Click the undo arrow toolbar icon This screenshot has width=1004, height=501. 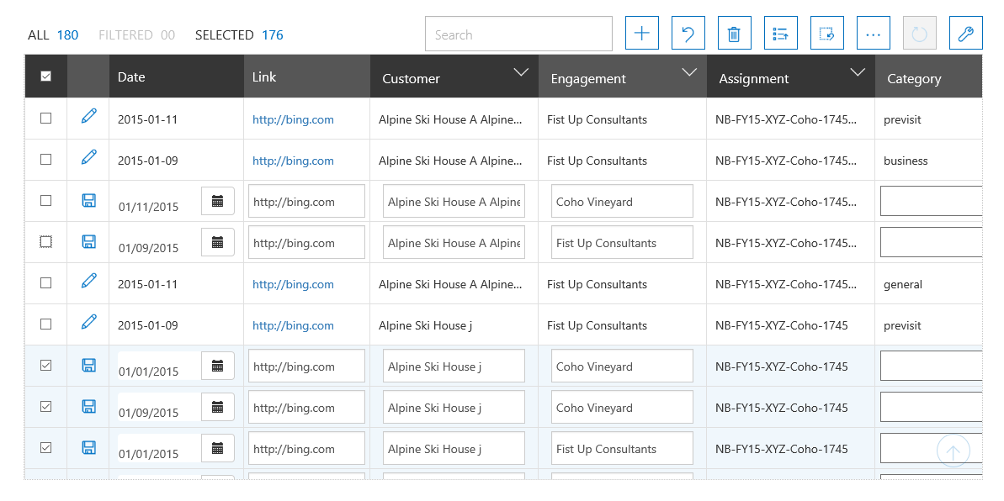tap(688, 34)
